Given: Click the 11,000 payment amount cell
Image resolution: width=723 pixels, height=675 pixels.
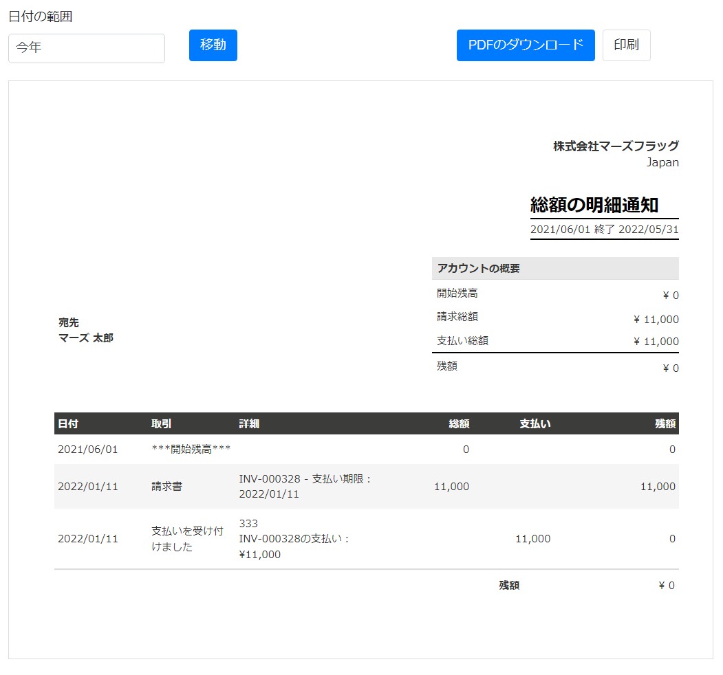Looking at the screenshot, I should 532,539.
